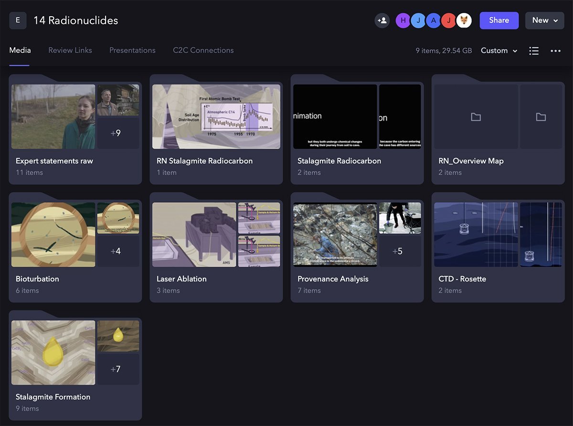The image size is (573, 426).
Task: Open the Presentations tab
Action: (x=132, y=50)
